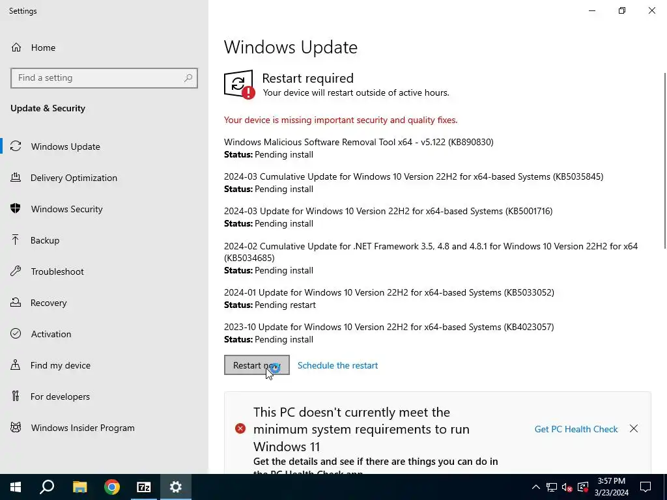Click the Recovery sidebar icon
This screenshot has height=500, width=667.
click(x=16, y=303)
